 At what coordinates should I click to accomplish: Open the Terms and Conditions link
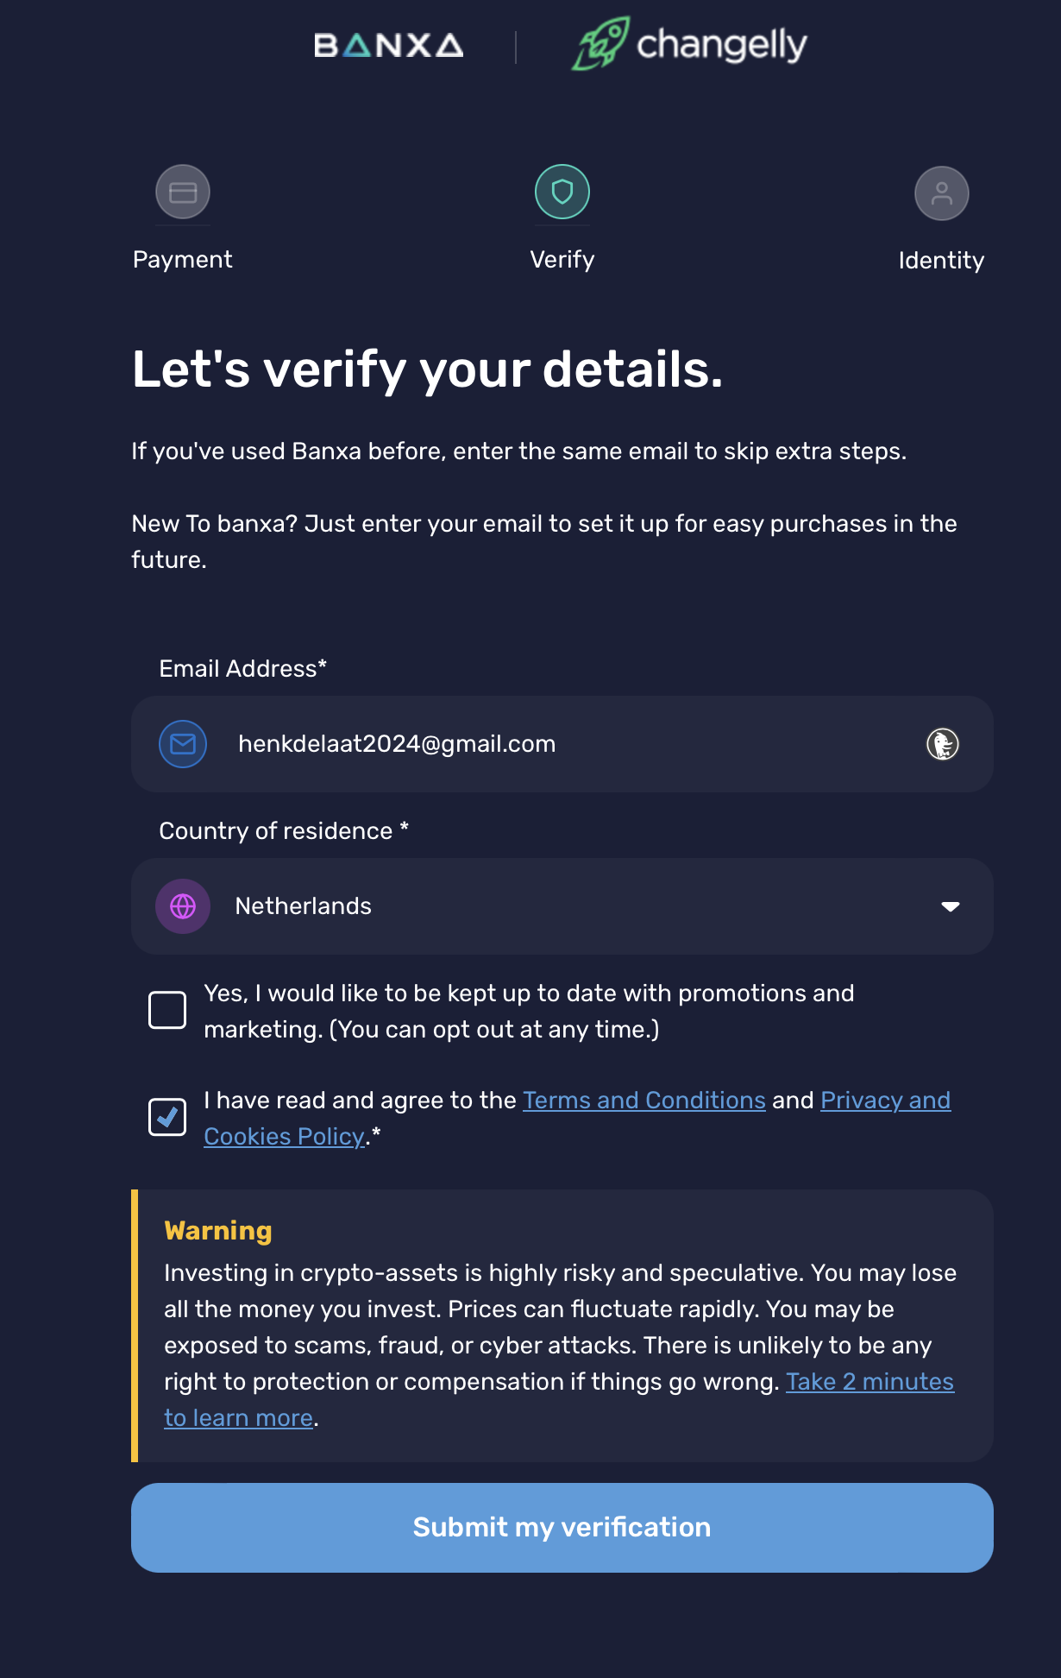coord(644,1101)
